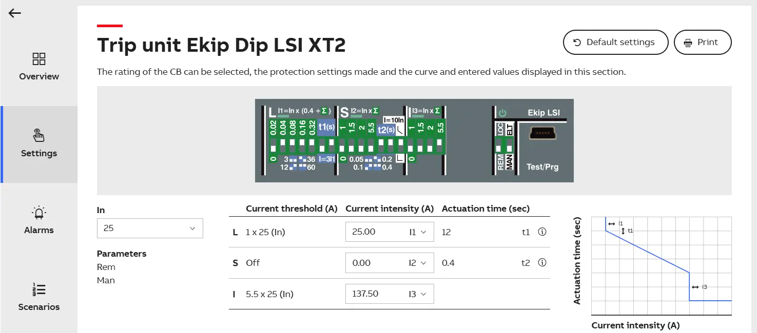Toggle the S section 2 dip switch
Viewport: 757px width, 333px height.
(361, 145)
